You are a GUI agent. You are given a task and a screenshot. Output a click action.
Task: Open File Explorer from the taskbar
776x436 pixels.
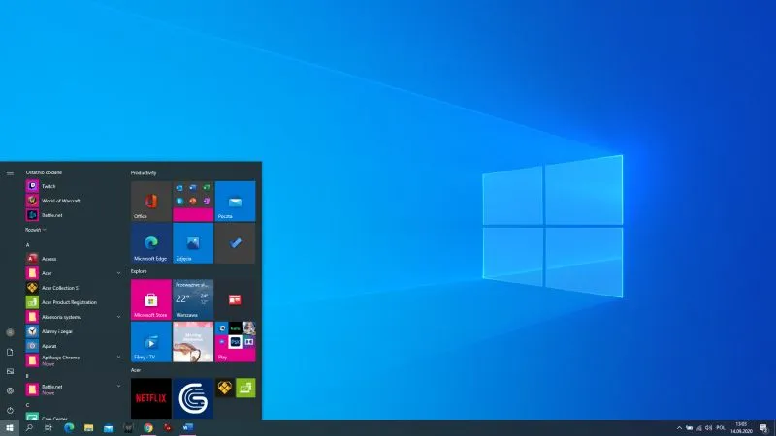(88, 427)
